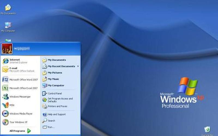Click the My Recent Documents icon

(44, 66)
